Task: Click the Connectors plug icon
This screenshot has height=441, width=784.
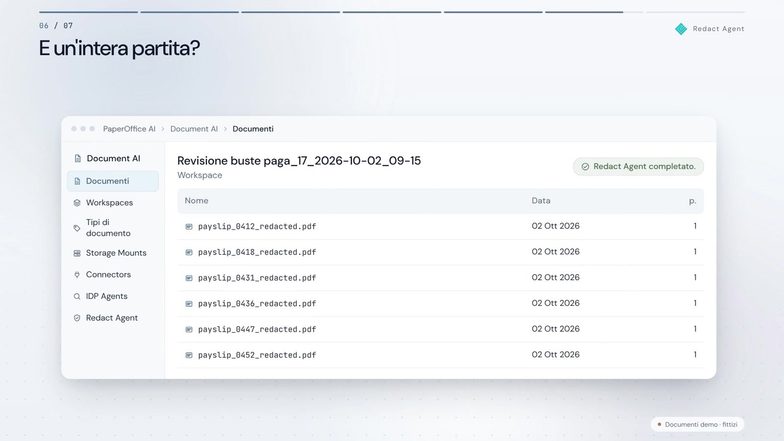Action: point(77,275)
